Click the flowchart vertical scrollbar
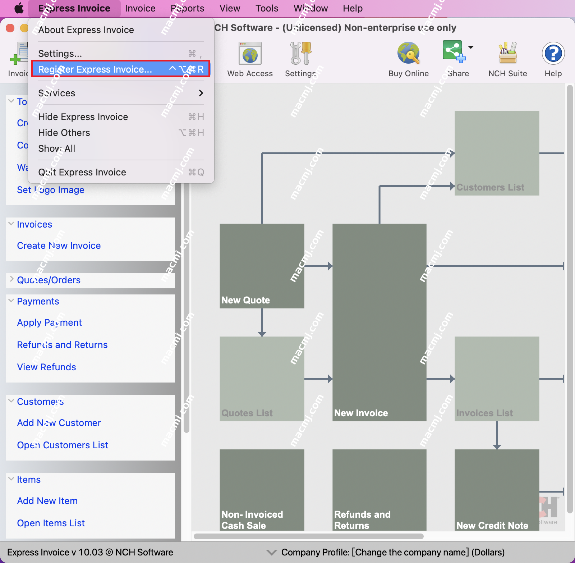Image resolution: width=575 pixels, height=563 pixels. 570,299
